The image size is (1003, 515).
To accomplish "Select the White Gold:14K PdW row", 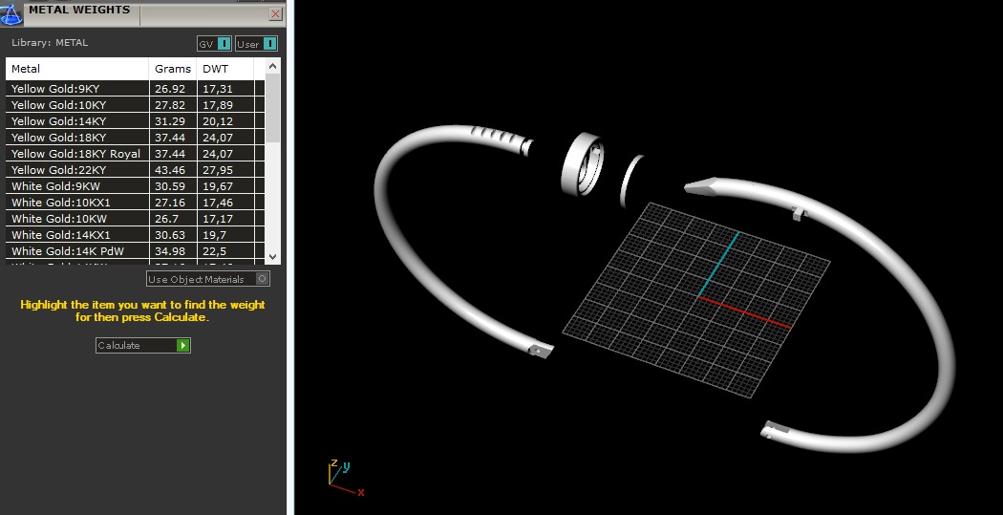I will pos(135,251).
